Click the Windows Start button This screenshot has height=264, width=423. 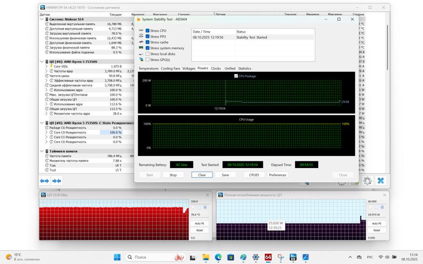point(117,257)
